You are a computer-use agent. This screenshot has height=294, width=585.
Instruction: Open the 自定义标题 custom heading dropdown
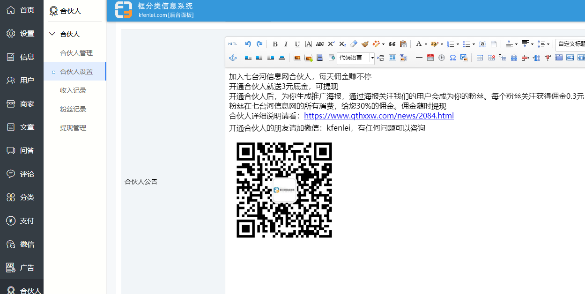point(570,44)
